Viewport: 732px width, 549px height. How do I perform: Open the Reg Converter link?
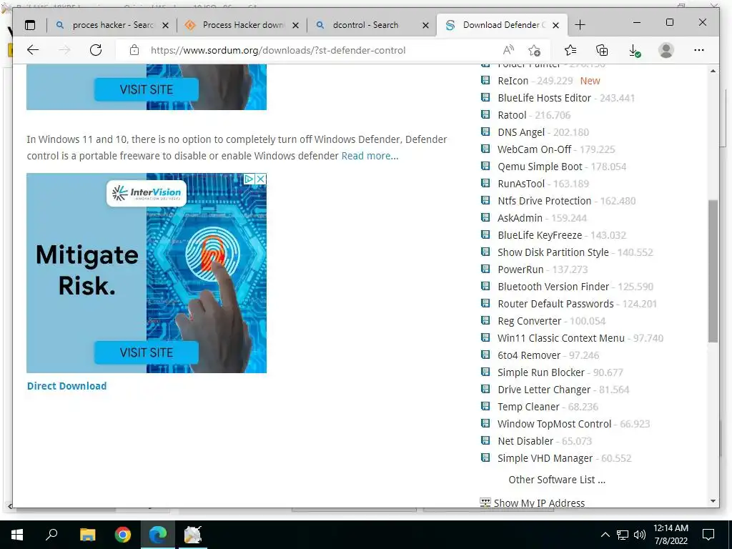click(530, 321)
